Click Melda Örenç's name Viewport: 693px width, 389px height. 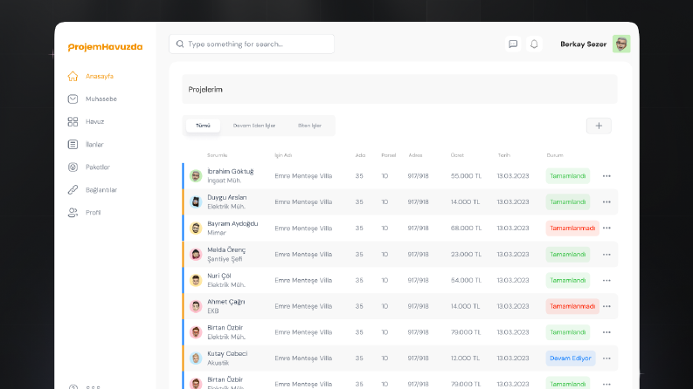pos(226,250)
